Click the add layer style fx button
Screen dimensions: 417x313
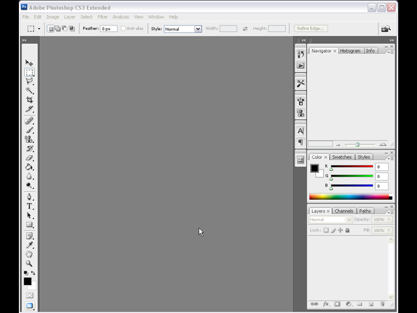coord(326,304)
